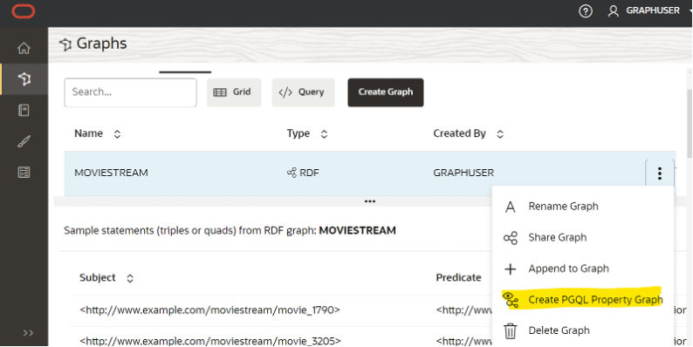The image size is (693, 347).
Task: Go to the Home sidebar icon
Action: pyautogui.click(x=24, y=48)
